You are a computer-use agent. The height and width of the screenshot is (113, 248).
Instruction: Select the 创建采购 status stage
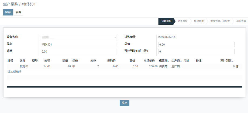166,21
